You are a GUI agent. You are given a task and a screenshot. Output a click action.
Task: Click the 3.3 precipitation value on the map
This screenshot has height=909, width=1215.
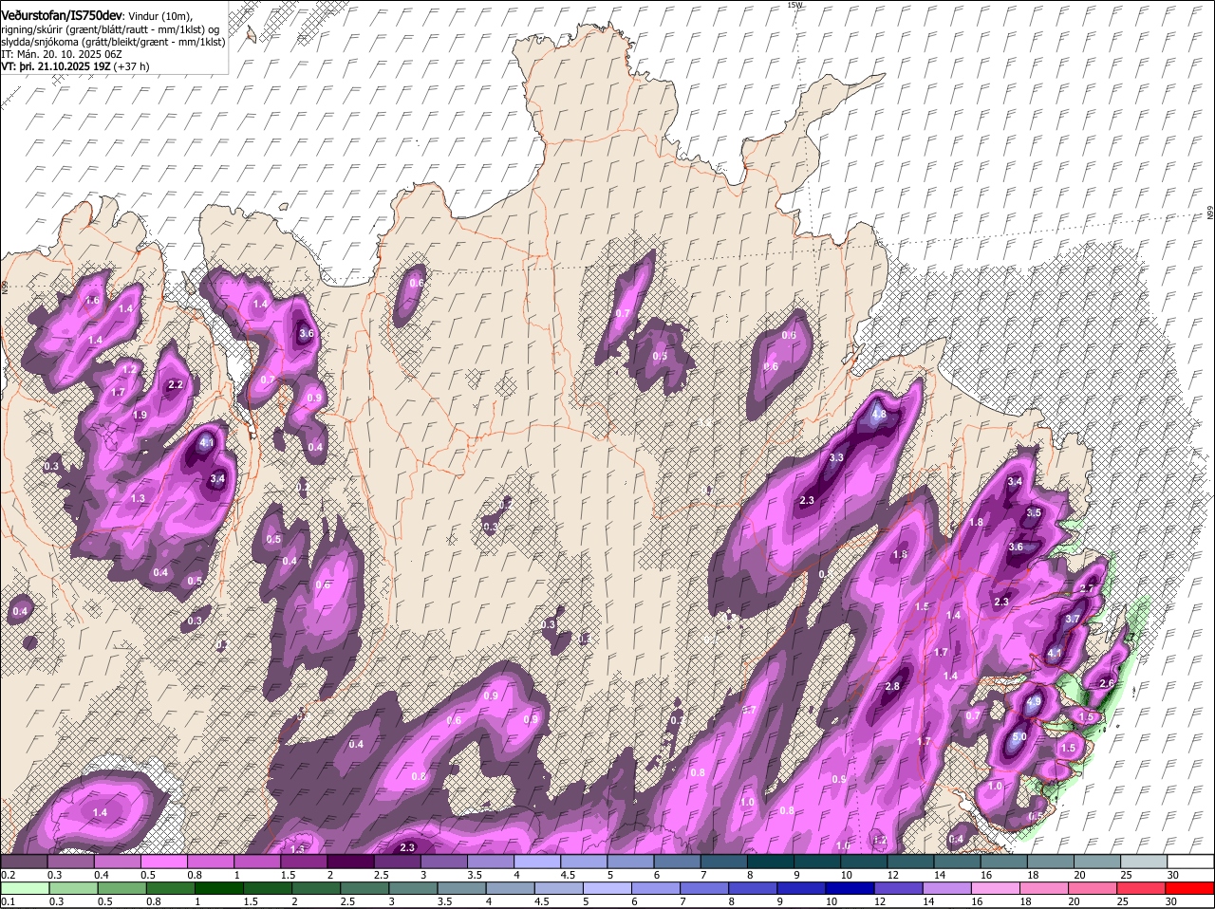[836, 457]
